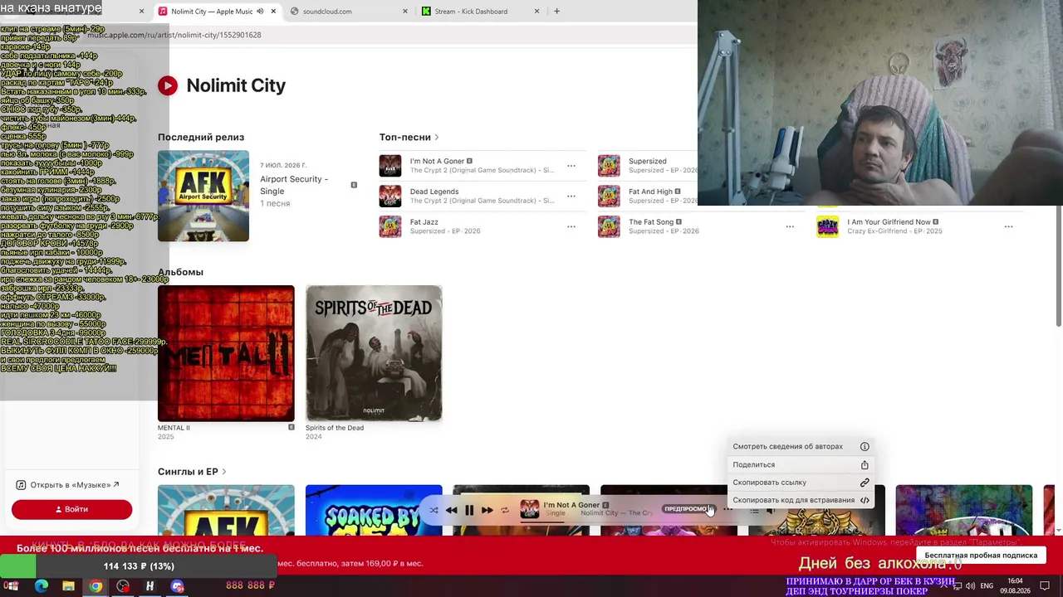Click the browser address bar URL
The height and width of the screenshot is (597, 1063).
[174, 35]
